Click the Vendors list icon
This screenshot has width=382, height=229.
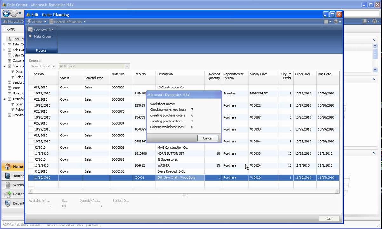[10, 82]
